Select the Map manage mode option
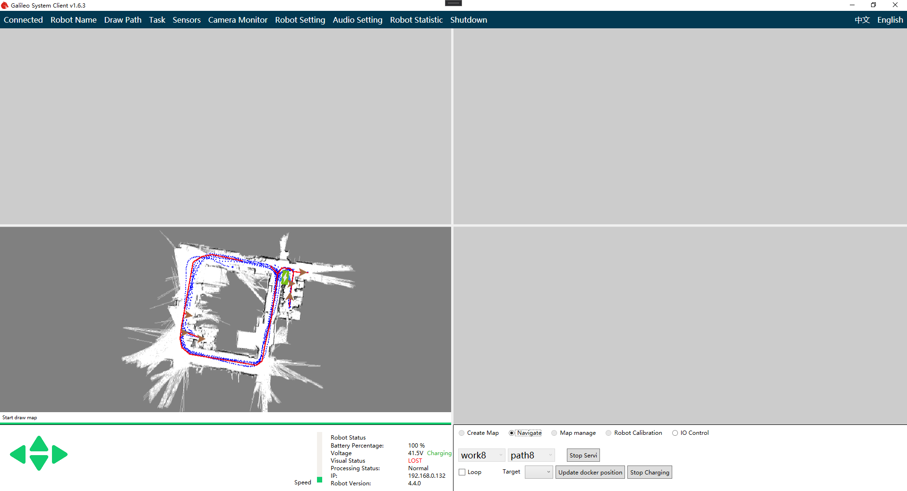Image resolution: width=907 pixels, height=491 pixels. point(555,433)
